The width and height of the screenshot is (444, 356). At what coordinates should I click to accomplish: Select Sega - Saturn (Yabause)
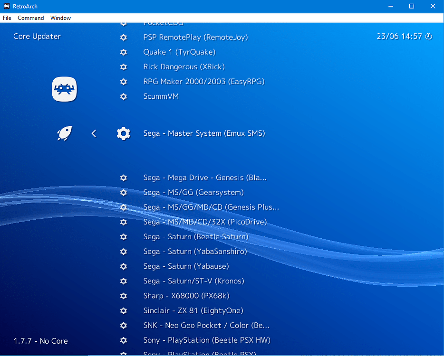pos(186,266)
